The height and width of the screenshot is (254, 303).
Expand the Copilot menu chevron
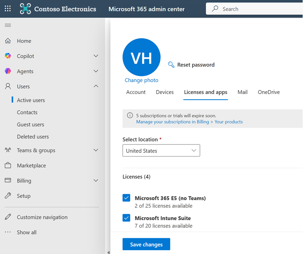pyautogui.click(x=96, y=56)
